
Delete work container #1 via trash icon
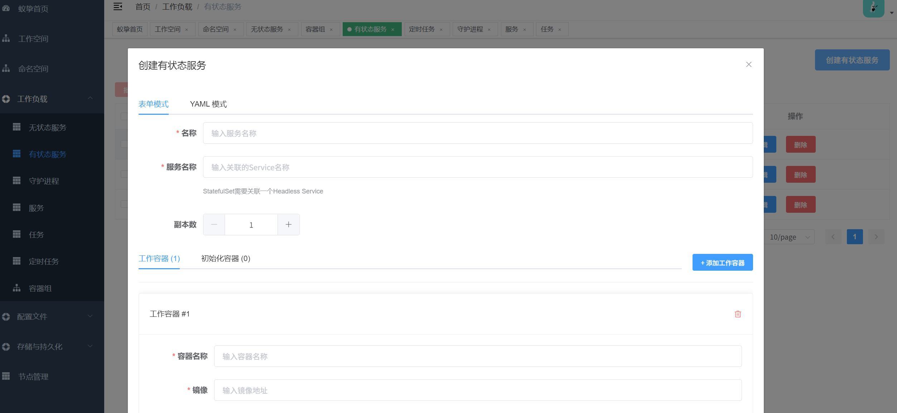pyautogui.click(x=738, y=314)
